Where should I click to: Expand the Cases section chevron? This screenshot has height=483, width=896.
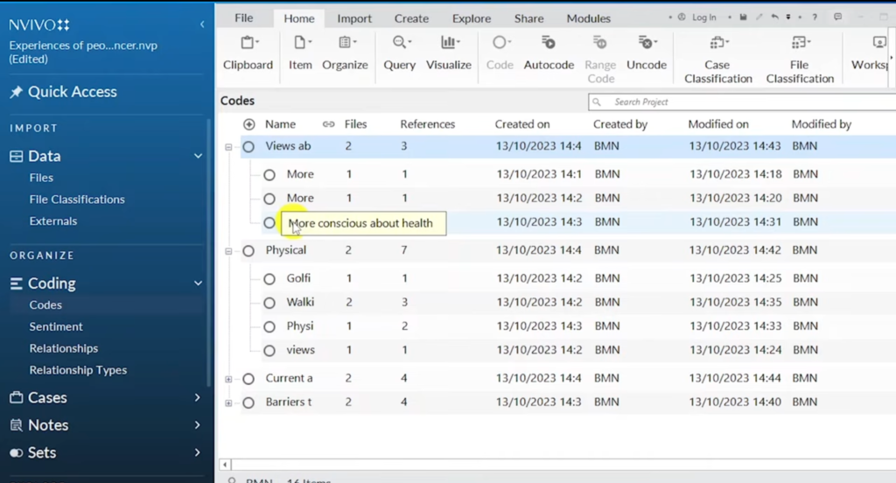coord(197,397)
